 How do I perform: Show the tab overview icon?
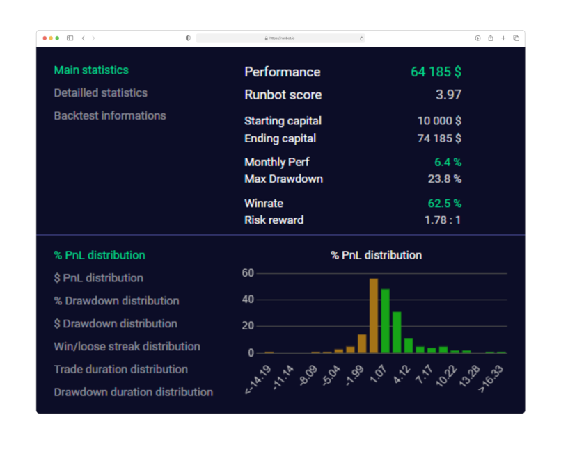516,38
